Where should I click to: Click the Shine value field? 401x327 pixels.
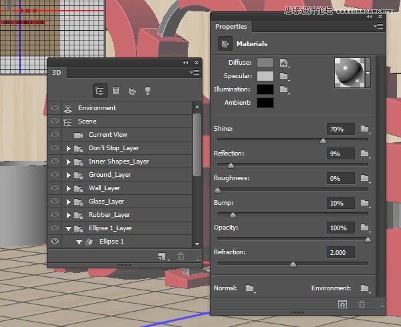point(341,129)
